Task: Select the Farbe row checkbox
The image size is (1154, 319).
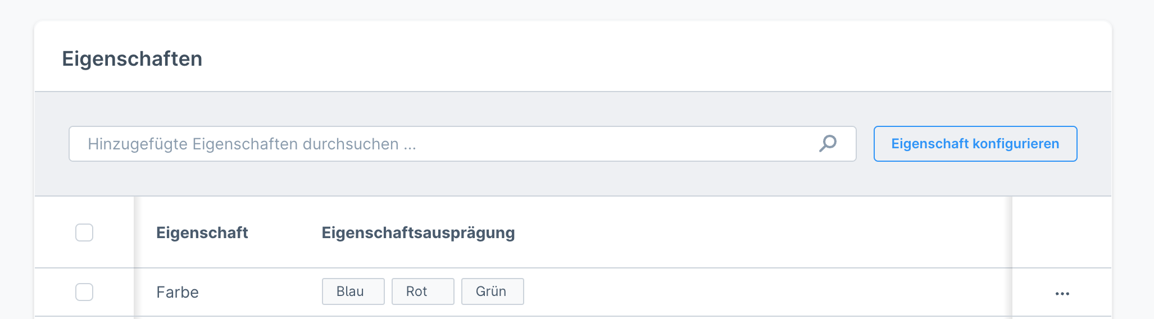Action: click(x=84, y=292)
